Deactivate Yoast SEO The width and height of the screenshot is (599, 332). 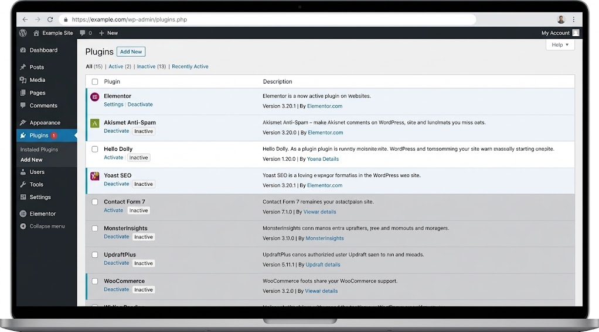[x=117, y=184]
